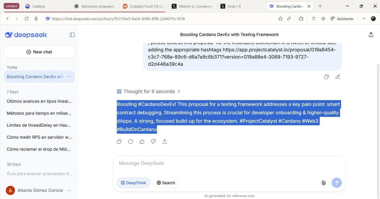This screenshot has height=199, width=380.
Task: Share the generated response
Action: point(165,141)
